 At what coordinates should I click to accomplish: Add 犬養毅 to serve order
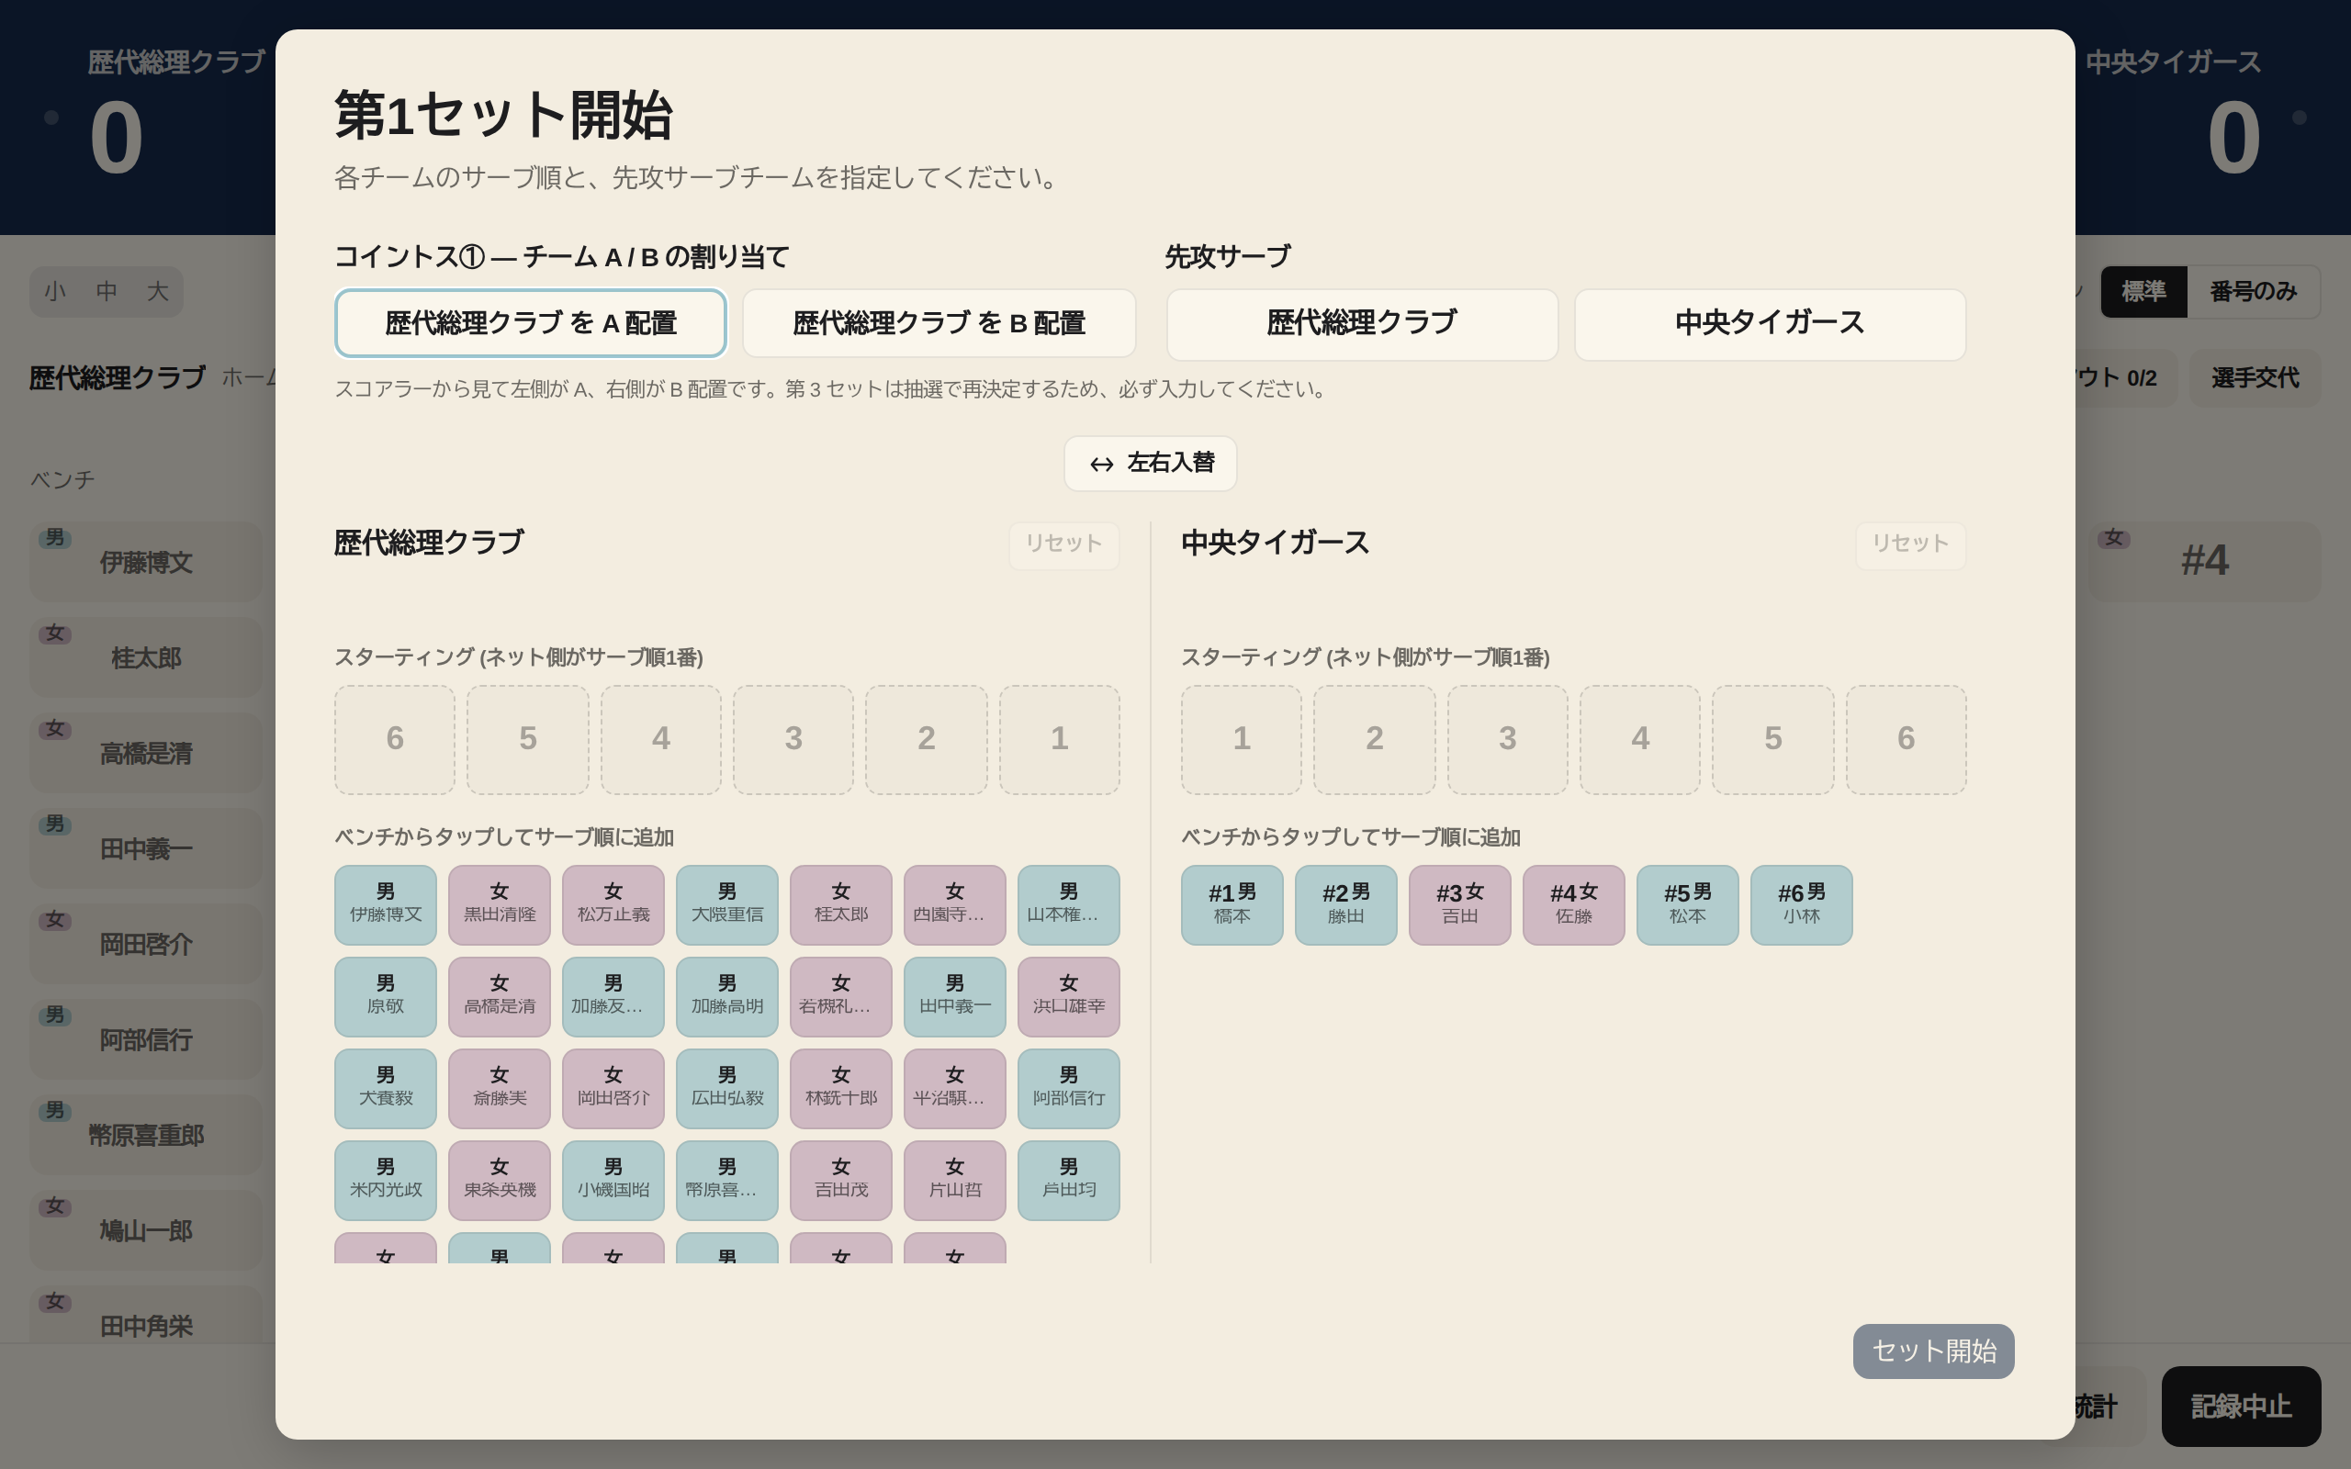[x=386, y=1088]
